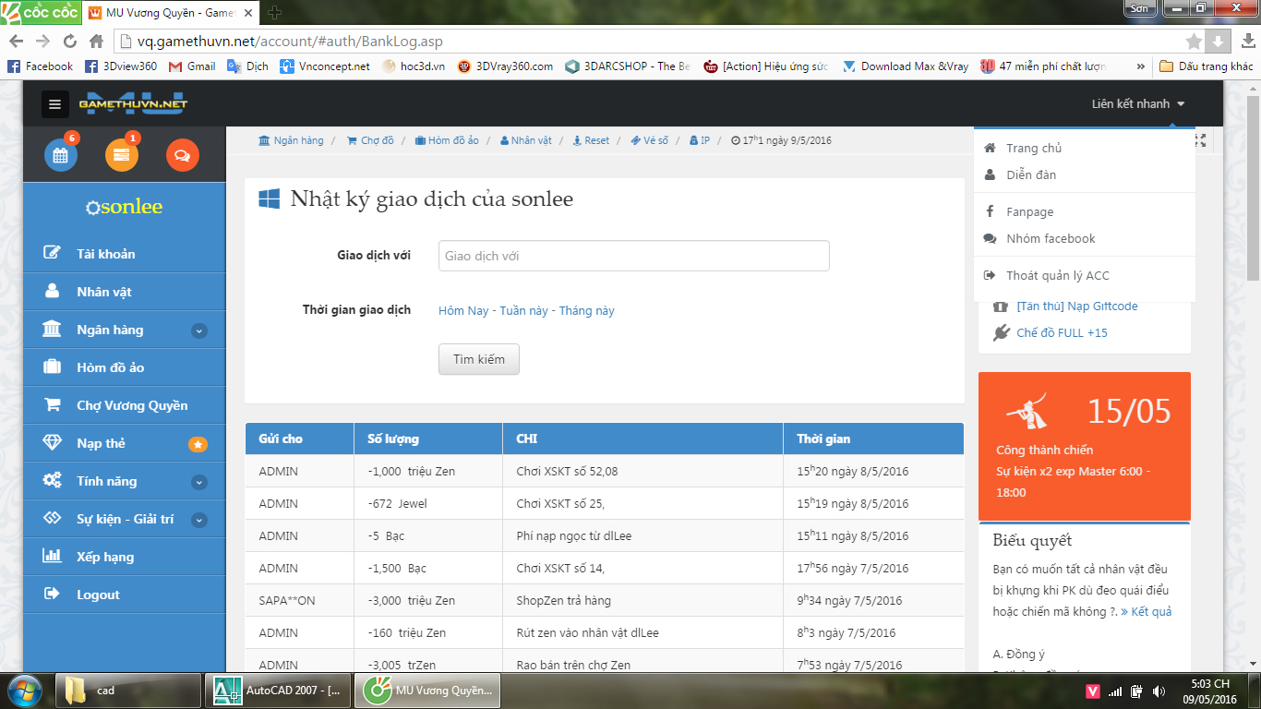Click the Giao dịch với input field
This screenshot has height=709, width=1261.
click(x=633, y=256)
